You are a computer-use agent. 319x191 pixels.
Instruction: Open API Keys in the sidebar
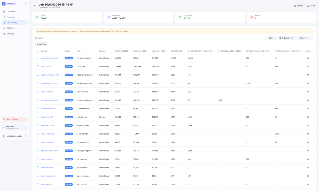pos(15,28)
